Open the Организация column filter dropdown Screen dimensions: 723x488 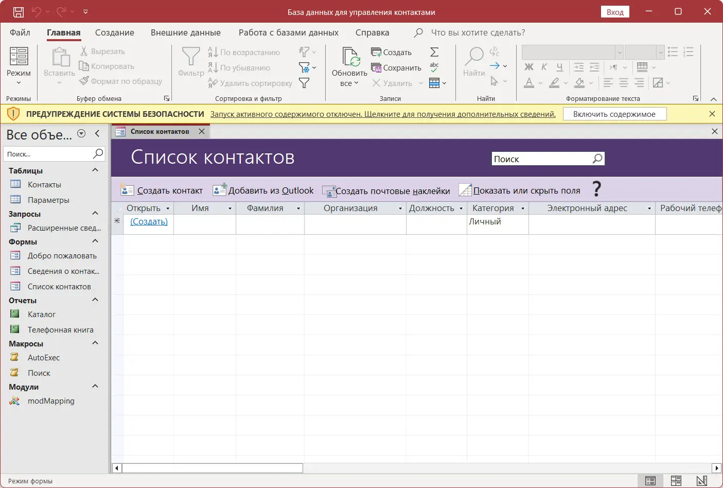coord(400,208)
